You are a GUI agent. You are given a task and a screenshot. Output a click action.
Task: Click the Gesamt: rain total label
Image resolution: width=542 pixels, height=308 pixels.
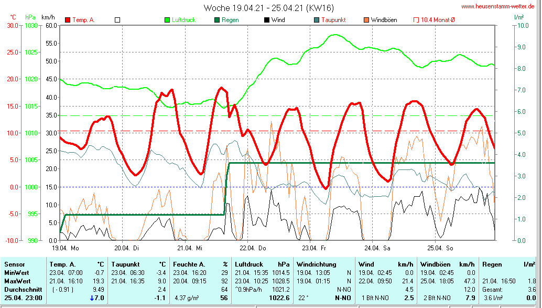tap(493, 289)
